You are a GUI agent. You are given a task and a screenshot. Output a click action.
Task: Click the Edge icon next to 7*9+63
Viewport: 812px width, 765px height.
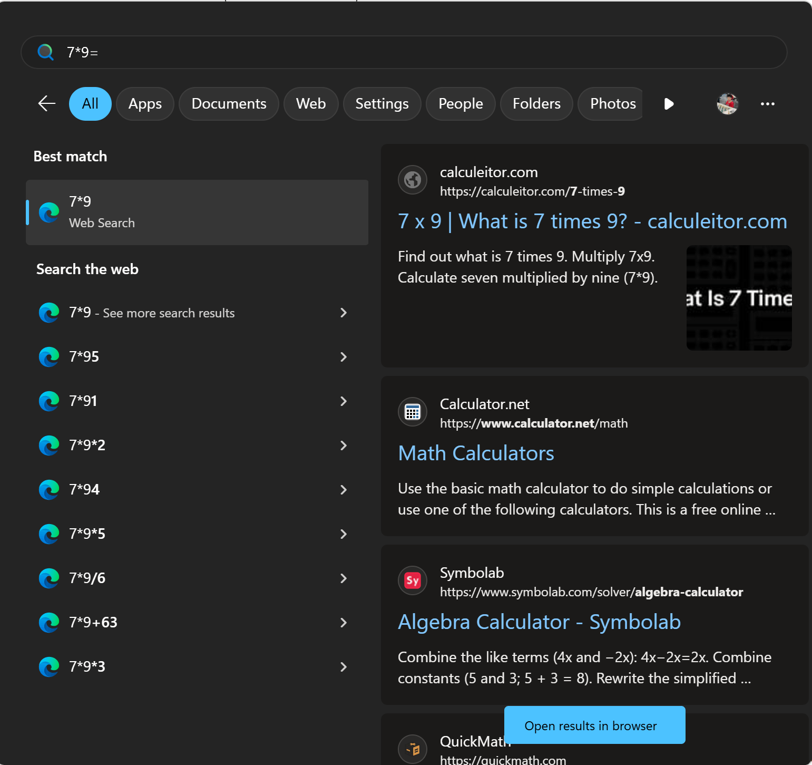pyautogui.click(x=49, y=623)
